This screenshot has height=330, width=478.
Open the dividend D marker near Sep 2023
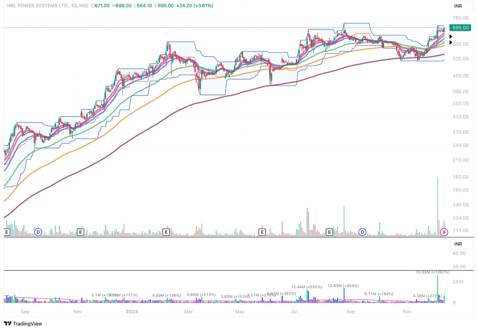pos(38,232)
